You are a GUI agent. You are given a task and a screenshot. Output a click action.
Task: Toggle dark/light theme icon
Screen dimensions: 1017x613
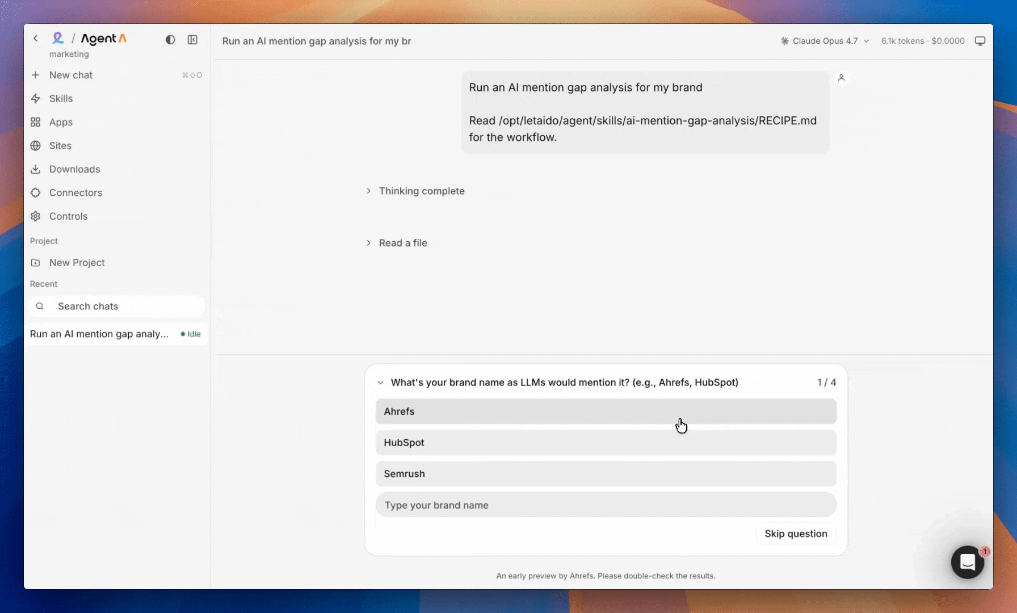pos(170,40)
